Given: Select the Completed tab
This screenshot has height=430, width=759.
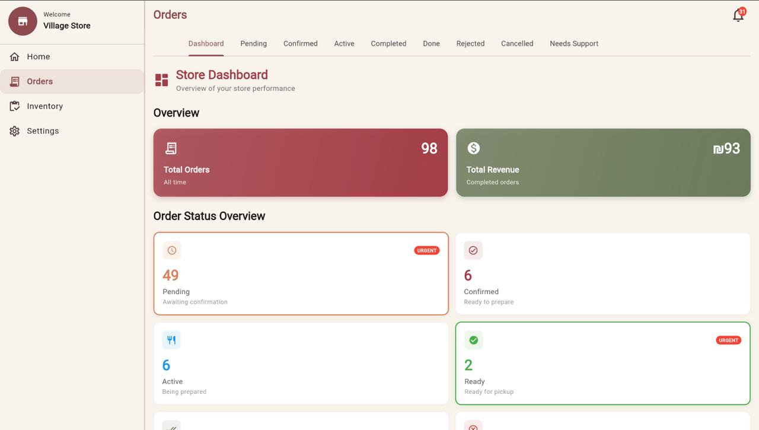Looking at the screenshot, I should pos(388,43).
